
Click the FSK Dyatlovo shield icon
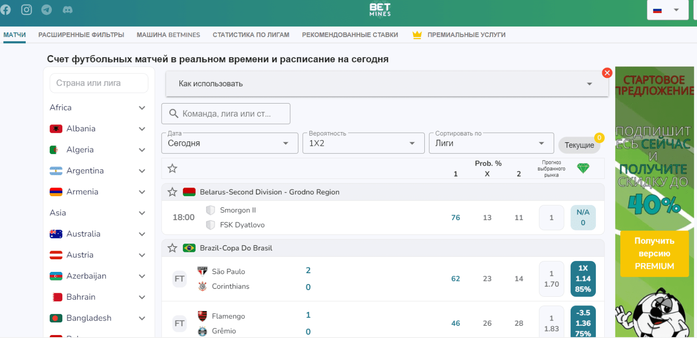click(210, 225)
